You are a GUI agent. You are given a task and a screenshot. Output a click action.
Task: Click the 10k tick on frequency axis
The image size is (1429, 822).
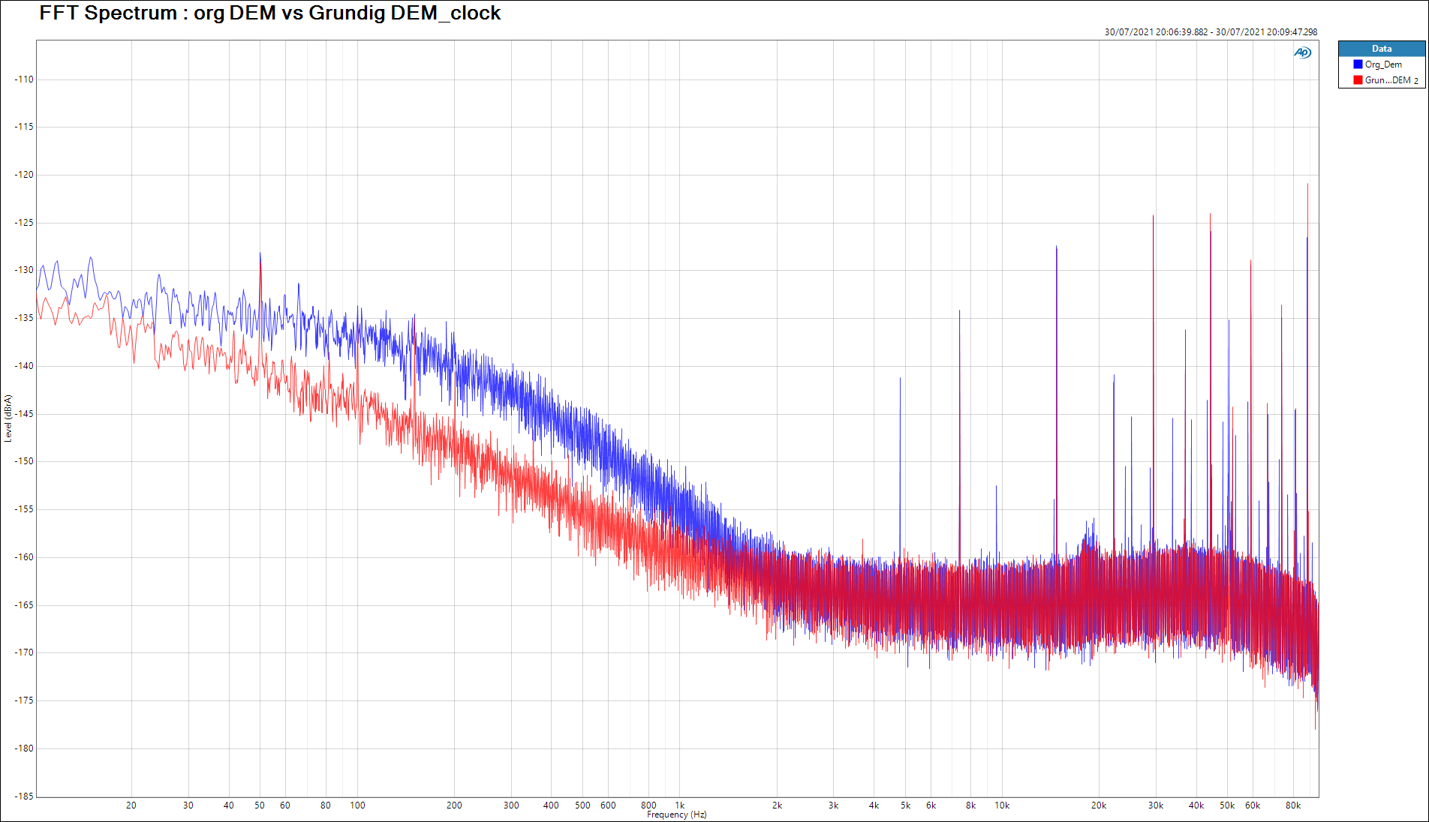point(1002,805)
